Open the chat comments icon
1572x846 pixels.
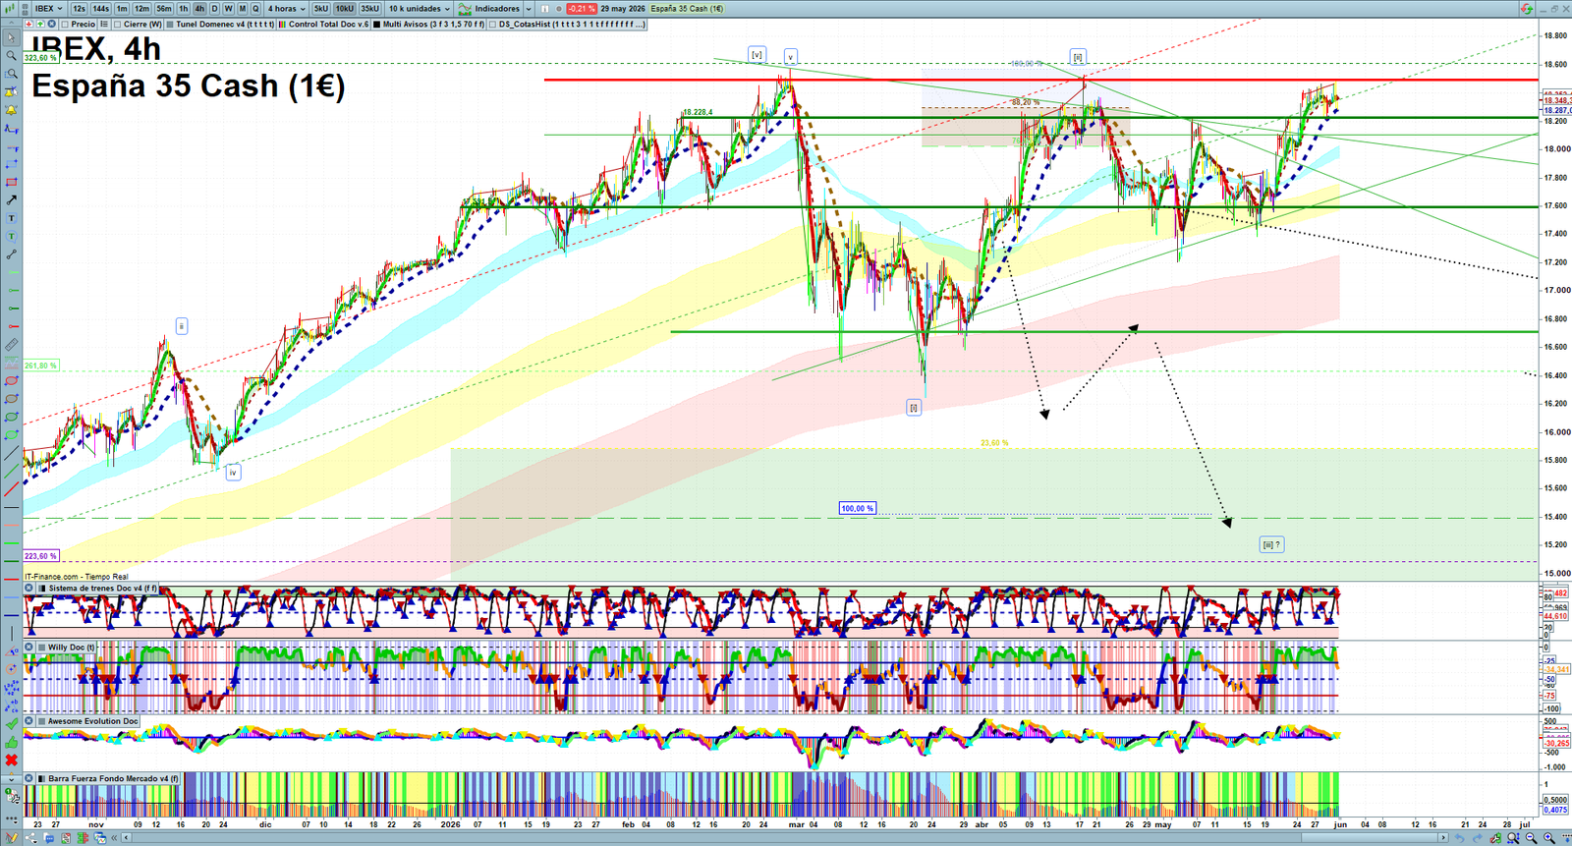pos(49,838)
